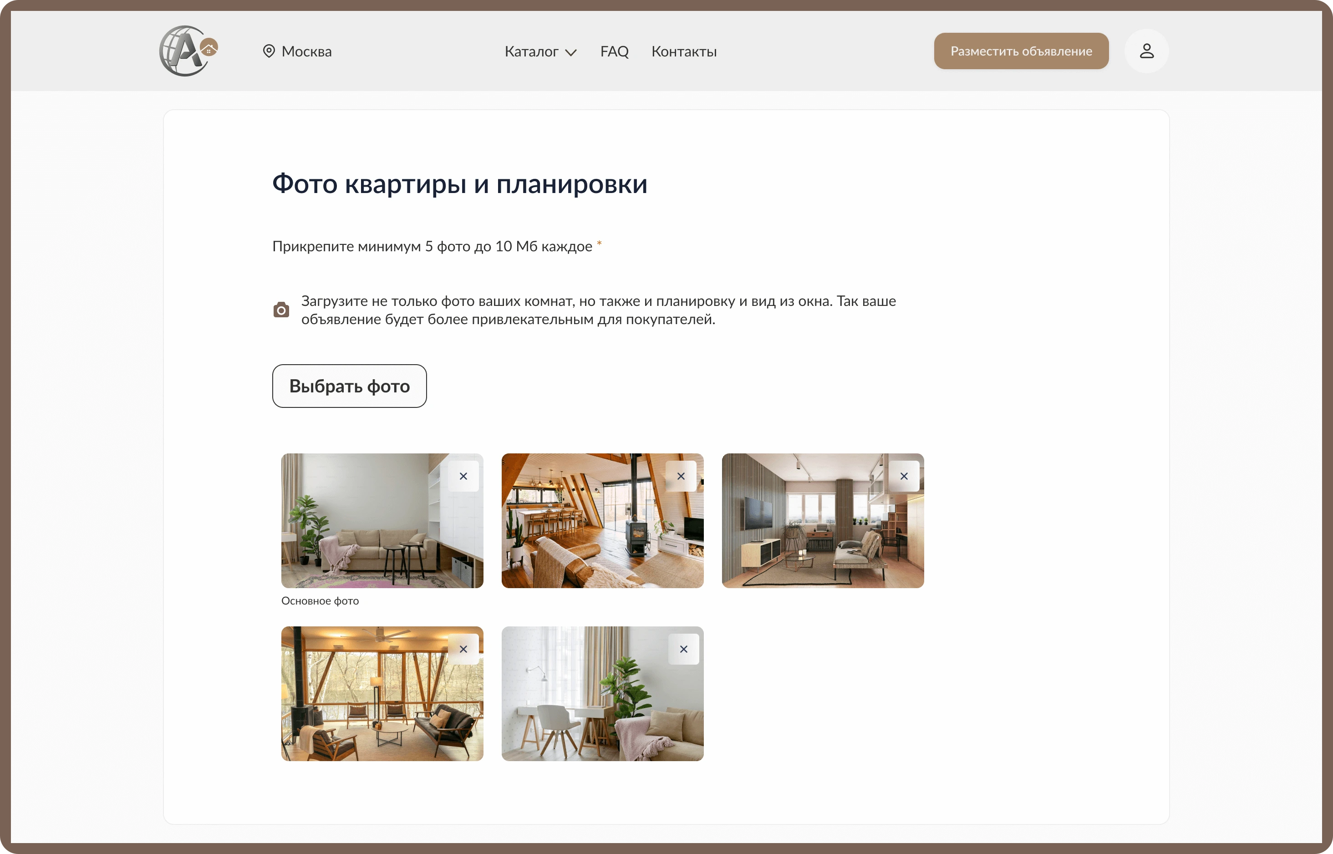The height and width of the screenshot is (854, 1333).
Task: Select the beige sofa main photo thumbnail
Action: 382,521
